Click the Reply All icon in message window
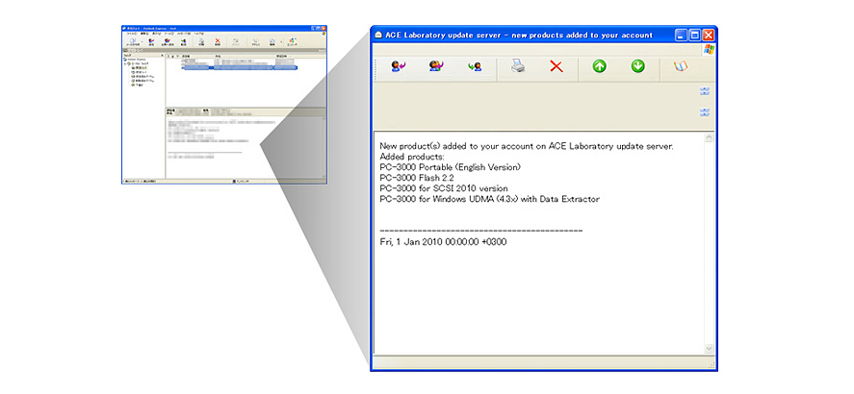The image size is (854, 394). point(436,66)
